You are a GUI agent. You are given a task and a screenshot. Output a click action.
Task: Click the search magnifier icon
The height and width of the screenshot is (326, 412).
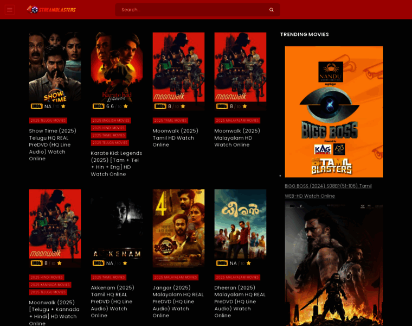pyautogui.click(x=272, y=10)
